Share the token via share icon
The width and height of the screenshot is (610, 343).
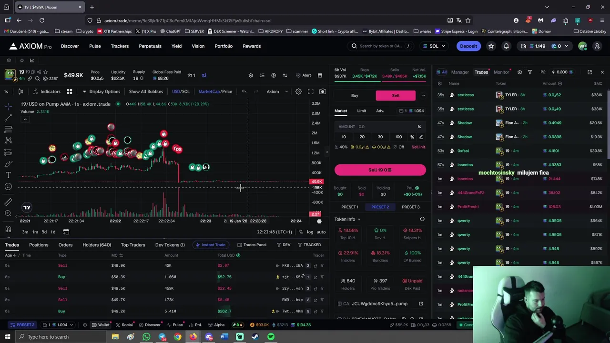pyautogui.click(x=39, y=72)
